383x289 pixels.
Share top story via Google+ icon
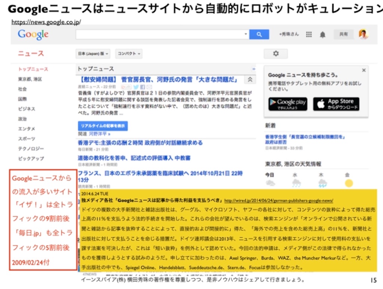126,87
